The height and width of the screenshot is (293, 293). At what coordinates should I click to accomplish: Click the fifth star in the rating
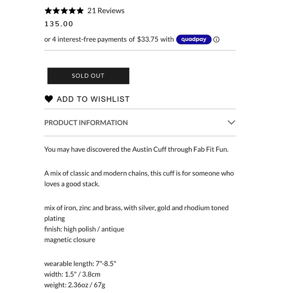pos(80,11)
